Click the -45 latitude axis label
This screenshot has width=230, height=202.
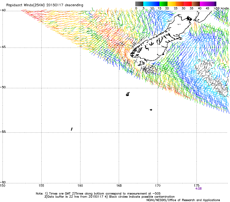(3, 47)
